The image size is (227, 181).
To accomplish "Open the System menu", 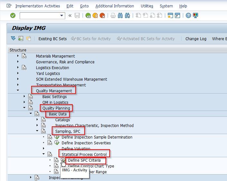I will pos(166,6).
